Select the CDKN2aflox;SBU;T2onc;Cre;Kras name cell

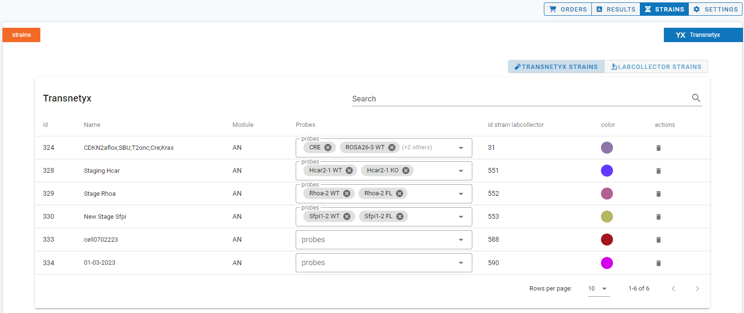[129, 148]
